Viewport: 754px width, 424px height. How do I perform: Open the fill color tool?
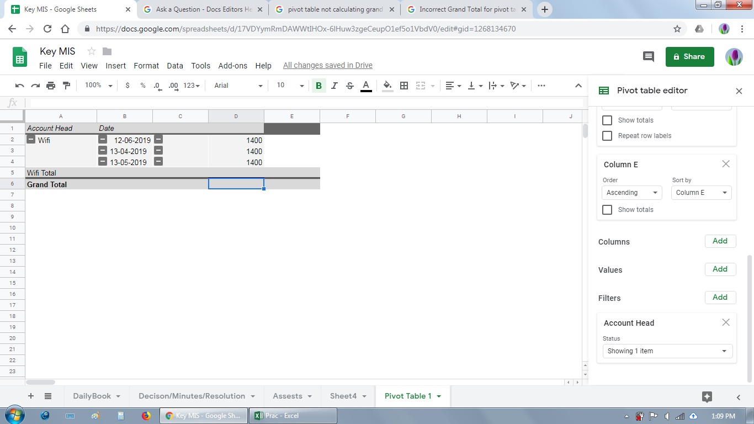point(387,86)
